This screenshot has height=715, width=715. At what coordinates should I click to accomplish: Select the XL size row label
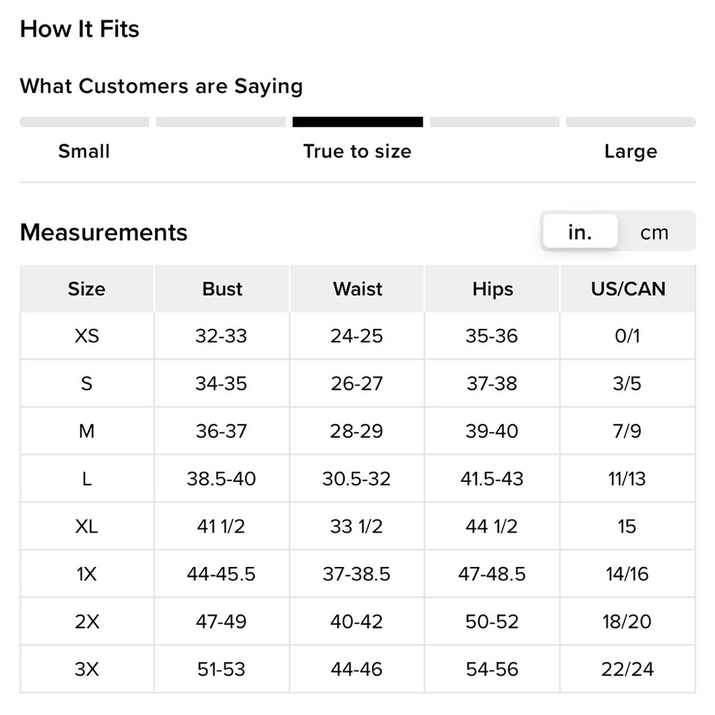coord(87,527)
